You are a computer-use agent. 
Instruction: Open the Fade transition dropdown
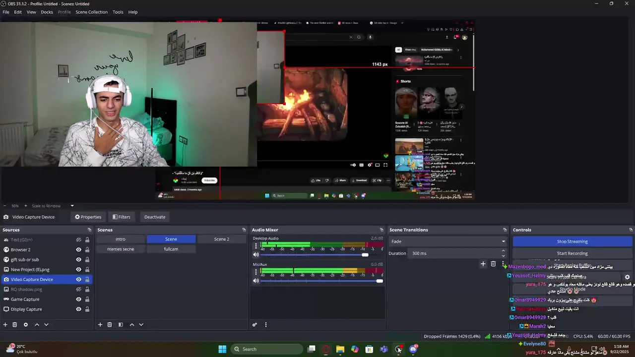448,241
